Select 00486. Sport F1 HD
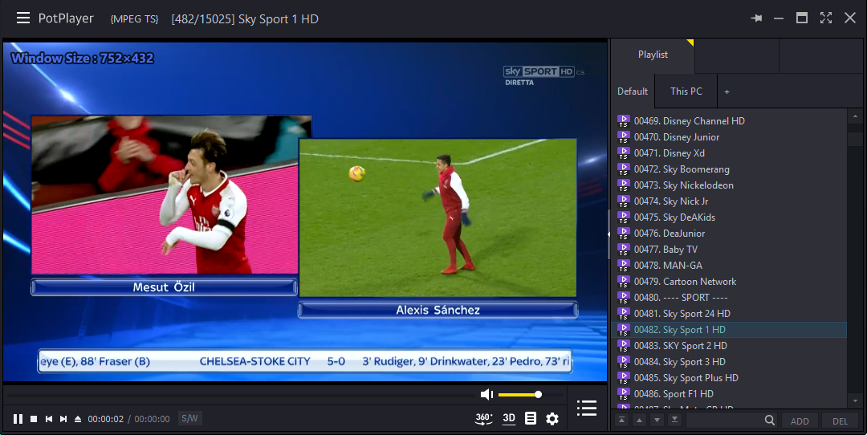The height and width of the screenshot is (435, 867). click(730, 393)
